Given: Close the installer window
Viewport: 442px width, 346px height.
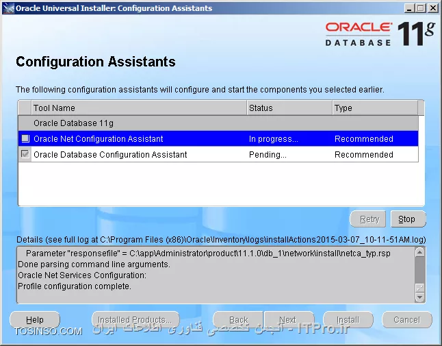Looking at the screenshot, I should pyautogui.click(x=432, y=8).
